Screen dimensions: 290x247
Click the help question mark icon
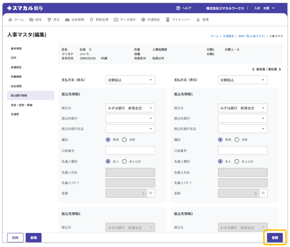(178, 8)
